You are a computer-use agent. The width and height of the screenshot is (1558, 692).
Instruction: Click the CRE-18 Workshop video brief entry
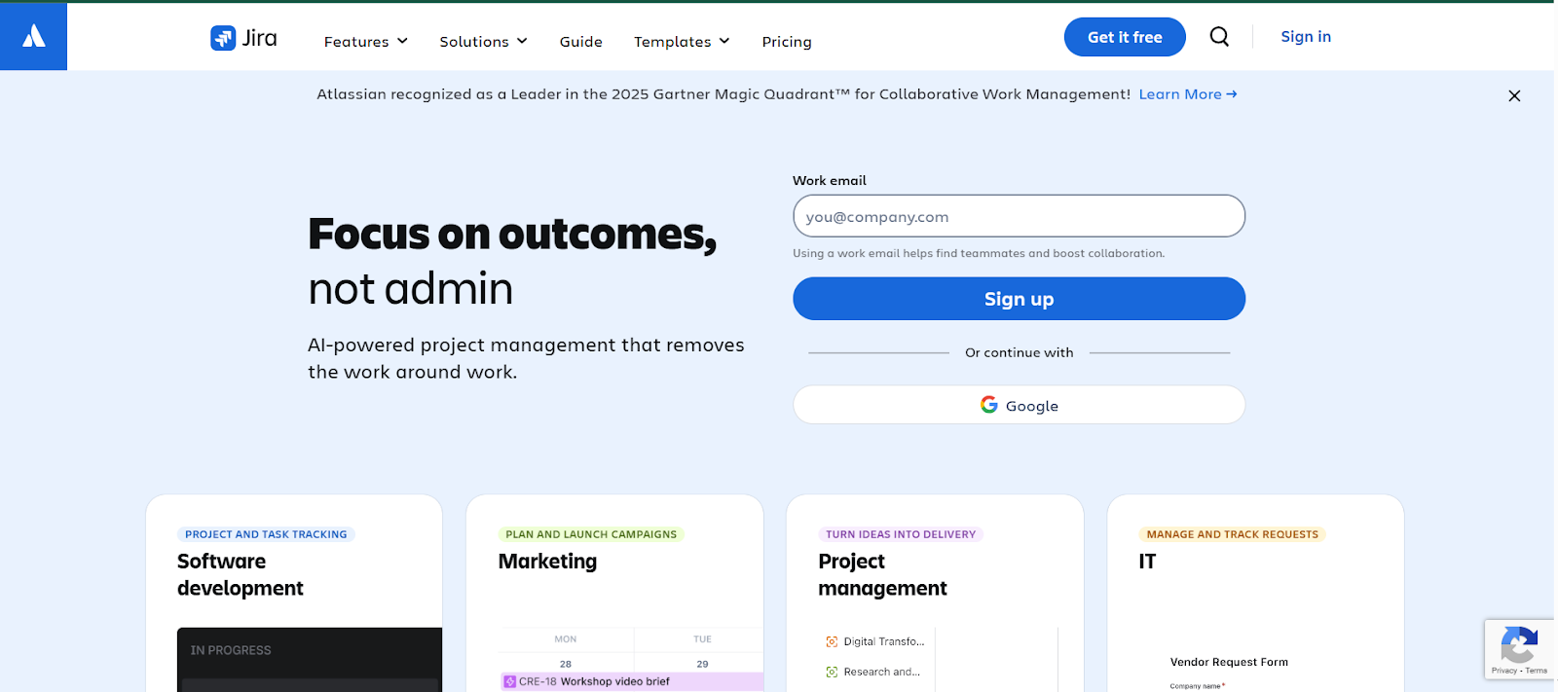632,681
